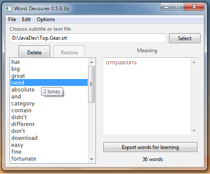Click the disabled maximize window button
The image size is (210, 174).
coord(178,7)
